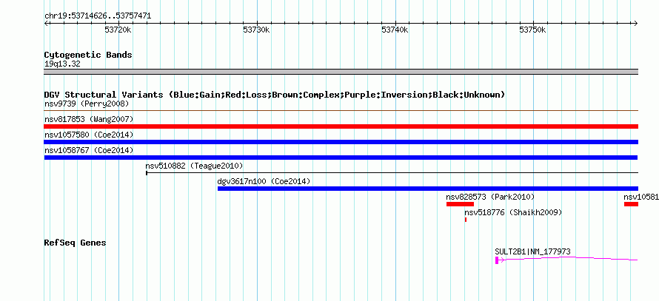Open the nsv828573 (Park2010) variant label
The image size is (659, 301).
click(x=490, y=197)
